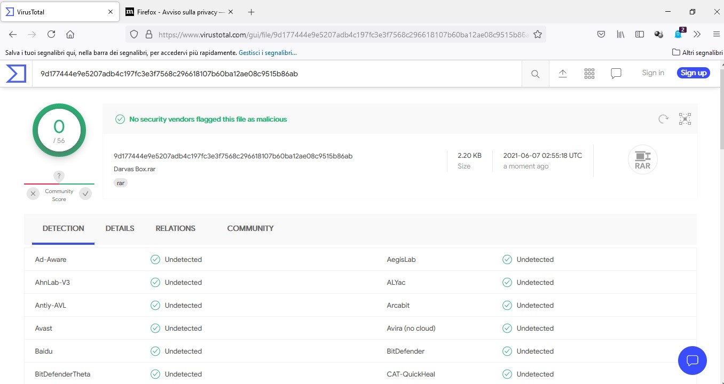This screenshot has width=724, height=384.
Task: Click the Baidu vendor name
Action: [x=44, y=351]
